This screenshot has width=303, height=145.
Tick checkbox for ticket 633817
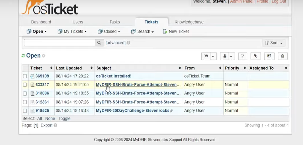(x=25, y=85)
